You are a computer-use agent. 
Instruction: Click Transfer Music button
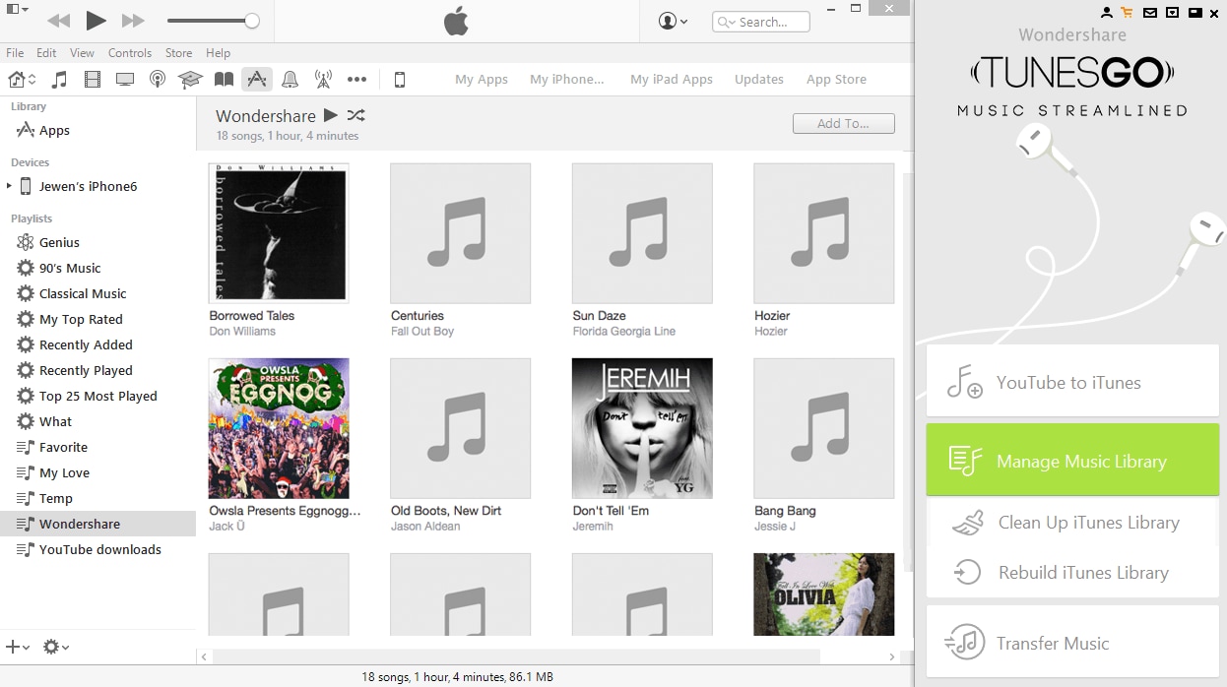[x=1072, y=642]
